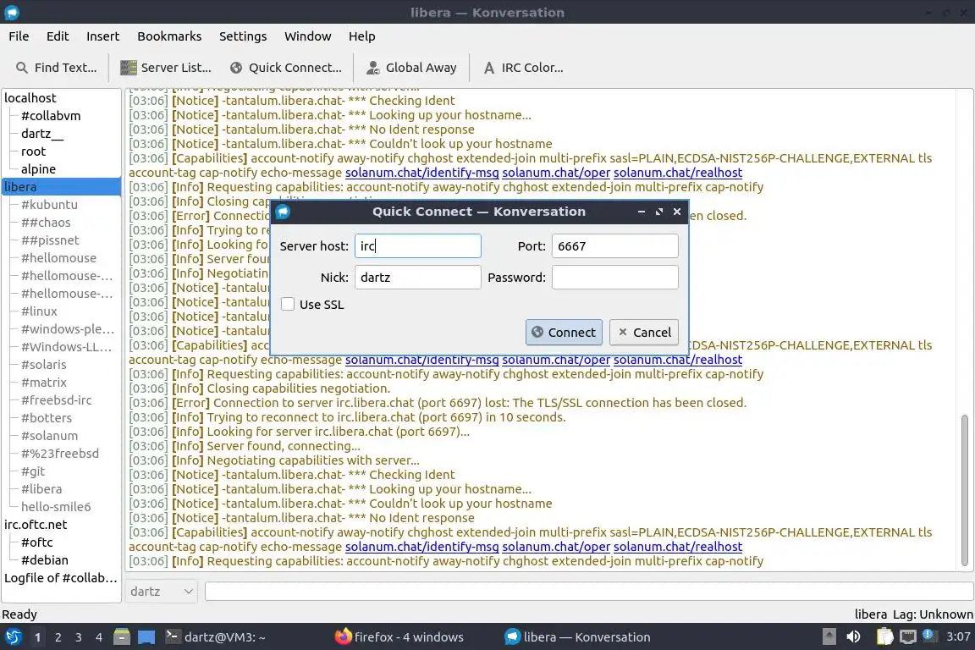Cancel the Quick Connect dialog

pyautogui.click(x=643, y=332)
